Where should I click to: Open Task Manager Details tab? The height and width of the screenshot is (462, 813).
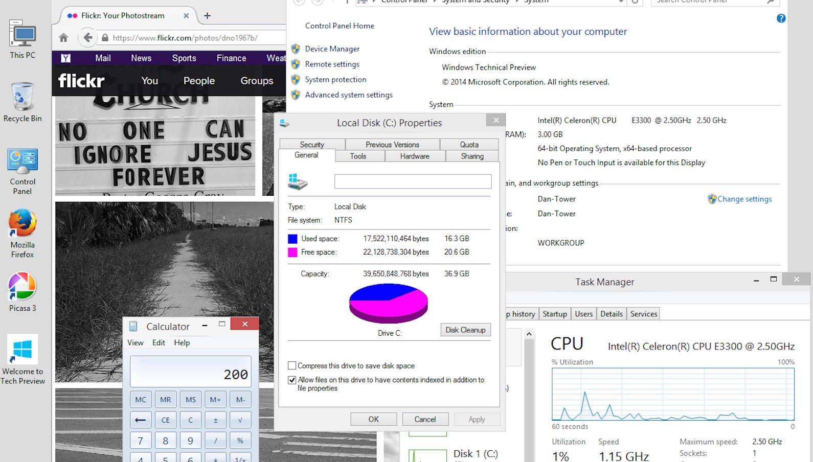(612, 314)
